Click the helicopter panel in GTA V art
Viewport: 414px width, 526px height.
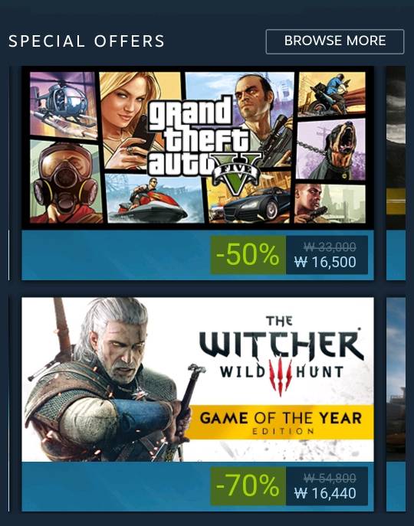63,105
